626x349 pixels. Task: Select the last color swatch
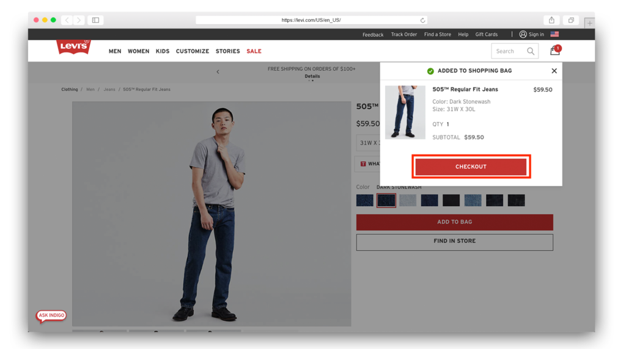pyautogui.click(x=516, y=200)
